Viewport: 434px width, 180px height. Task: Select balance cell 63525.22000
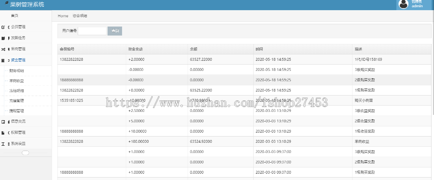pos(201,90)
